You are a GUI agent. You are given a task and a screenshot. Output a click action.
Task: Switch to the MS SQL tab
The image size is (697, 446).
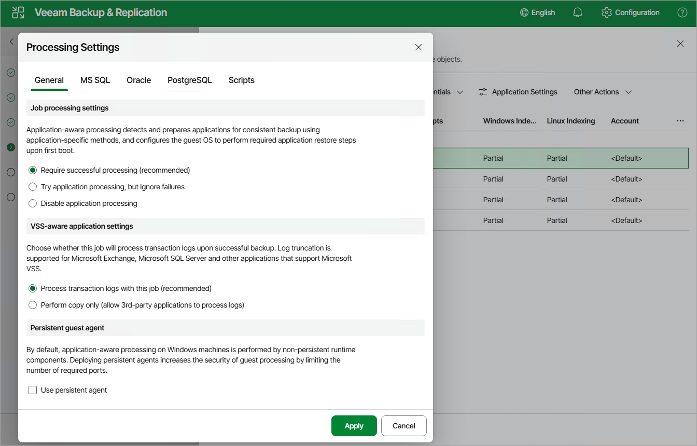click(x=95, y=80)
